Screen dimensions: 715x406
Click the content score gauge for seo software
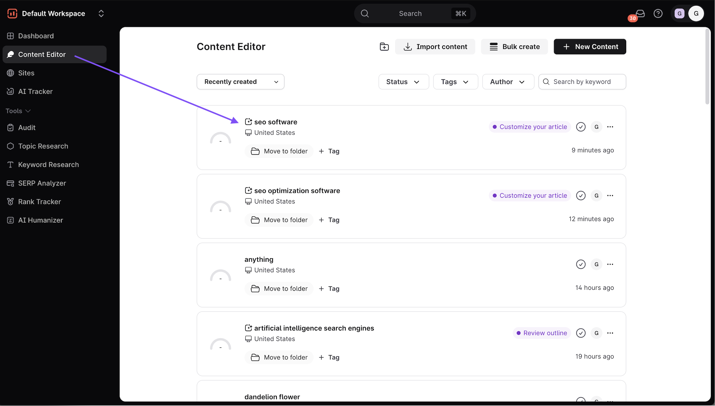coord(220,139)
